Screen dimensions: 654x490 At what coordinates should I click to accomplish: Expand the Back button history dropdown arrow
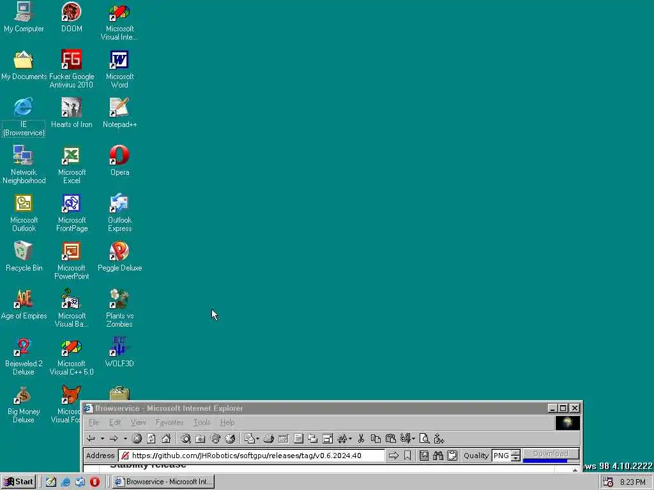pos(102,438)
